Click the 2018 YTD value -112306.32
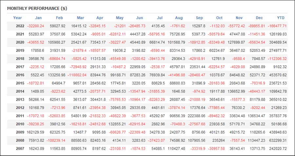Image resolution: width=295 pixels, height=156 pixels. (277, 59)
